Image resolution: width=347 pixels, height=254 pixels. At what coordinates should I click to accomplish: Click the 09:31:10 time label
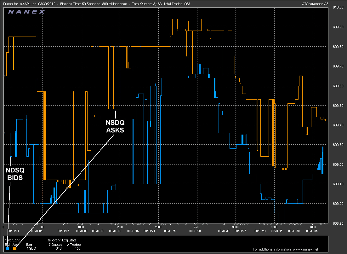[x=98, y=231]
